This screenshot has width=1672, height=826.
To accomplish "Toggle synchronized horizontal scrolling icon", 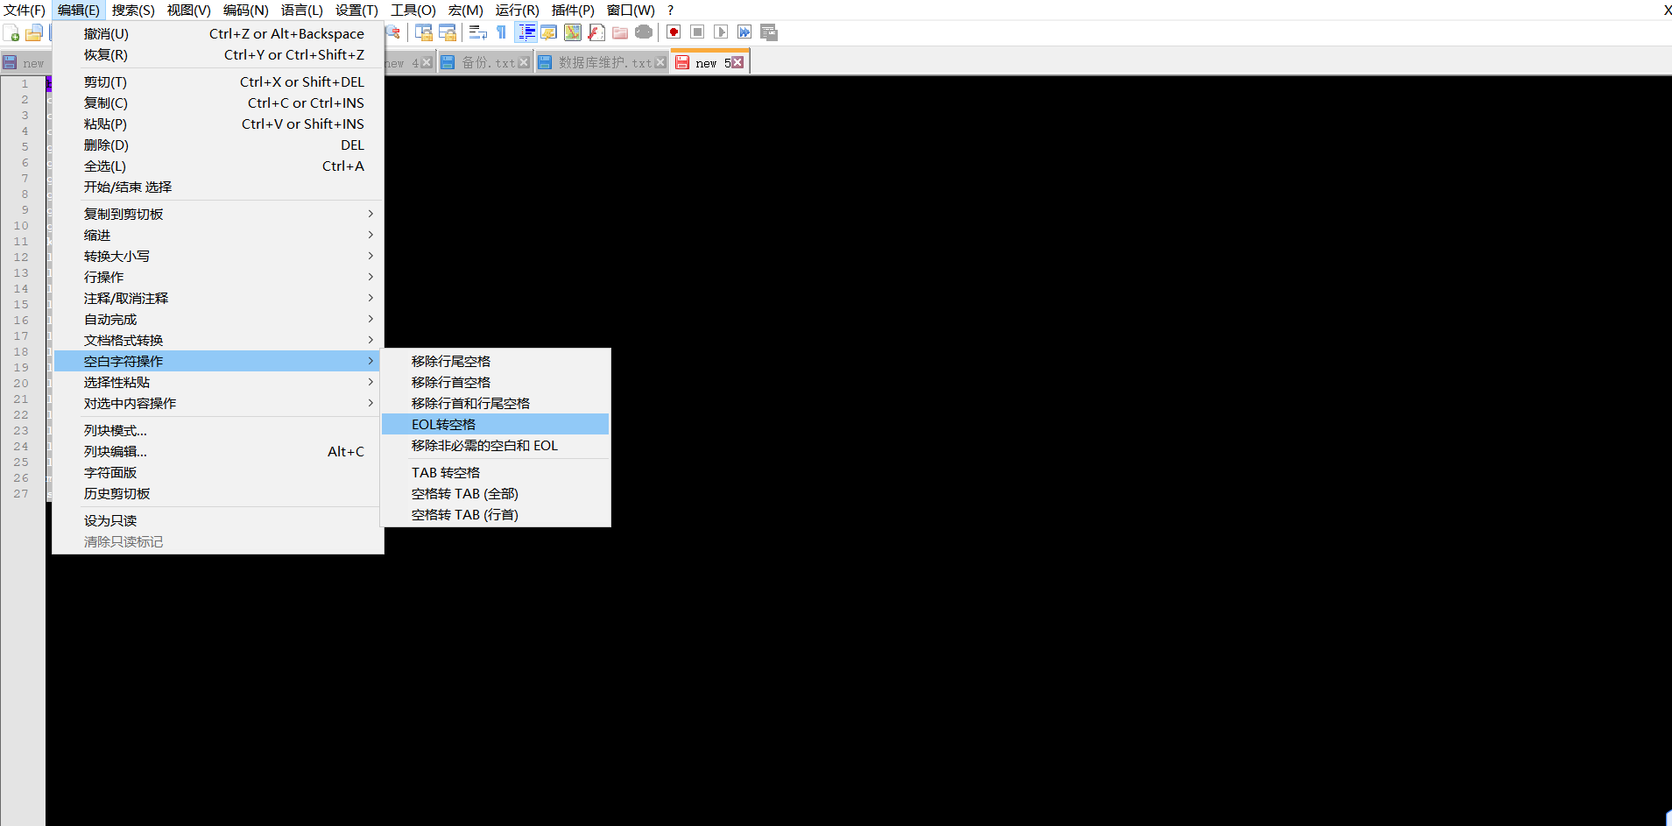I will (448, 32).
